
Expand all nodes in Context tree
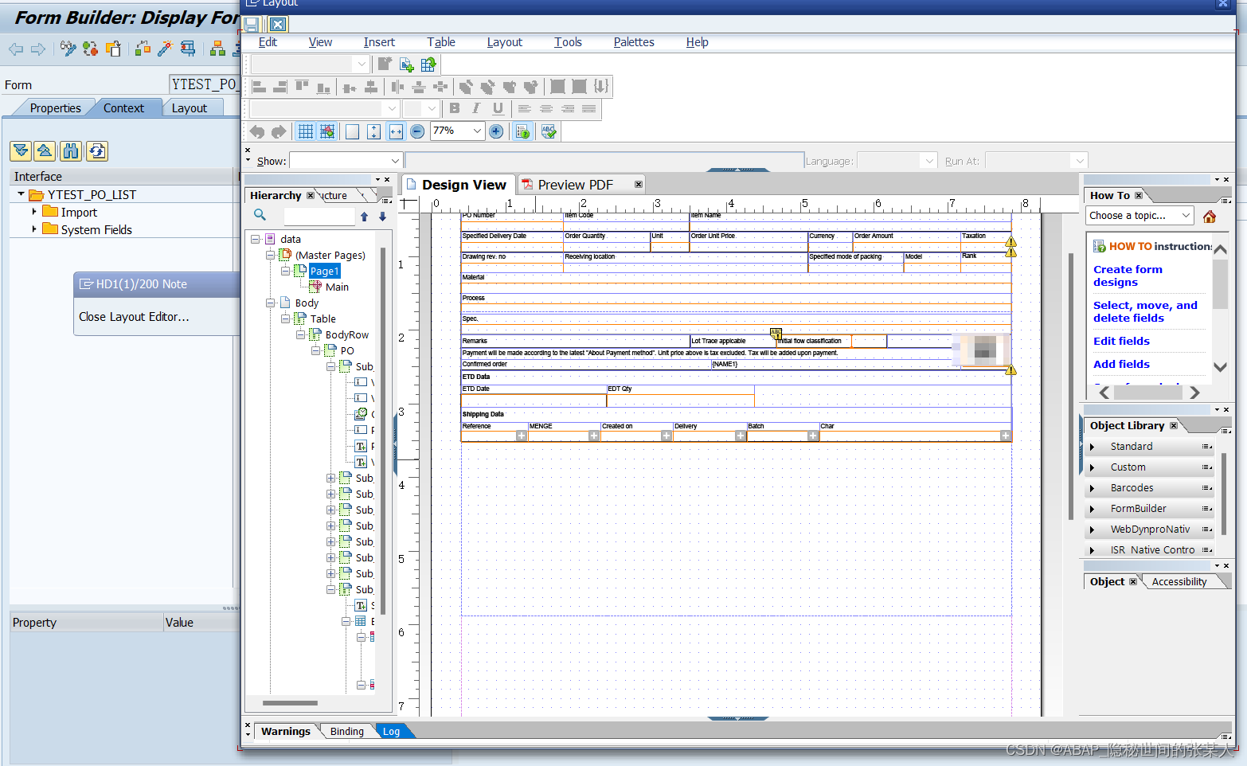21,150
